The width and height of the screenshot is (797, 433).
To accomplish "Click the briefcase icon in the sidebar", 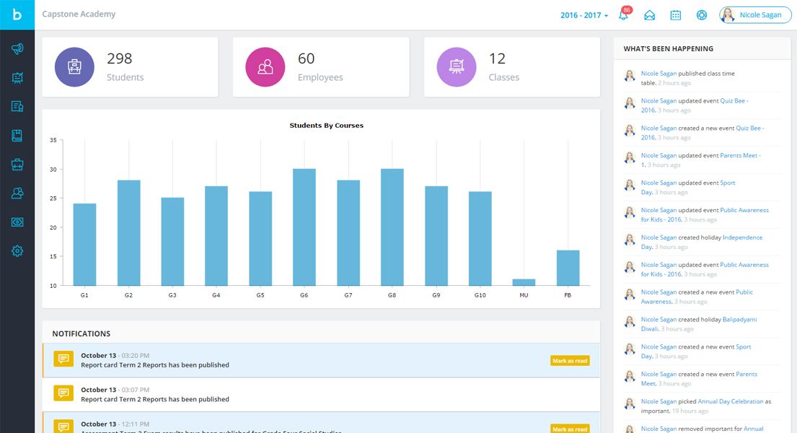I will 17,164.
